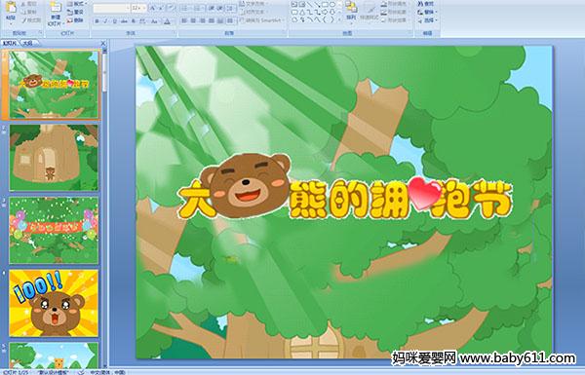Select slide 2 tree house thumbnail

(x=54, y=158)
